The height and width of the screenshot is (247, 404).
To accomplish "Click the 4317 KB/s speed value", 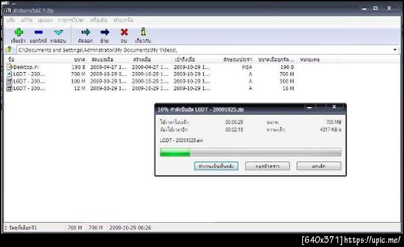I will [331, 129].
